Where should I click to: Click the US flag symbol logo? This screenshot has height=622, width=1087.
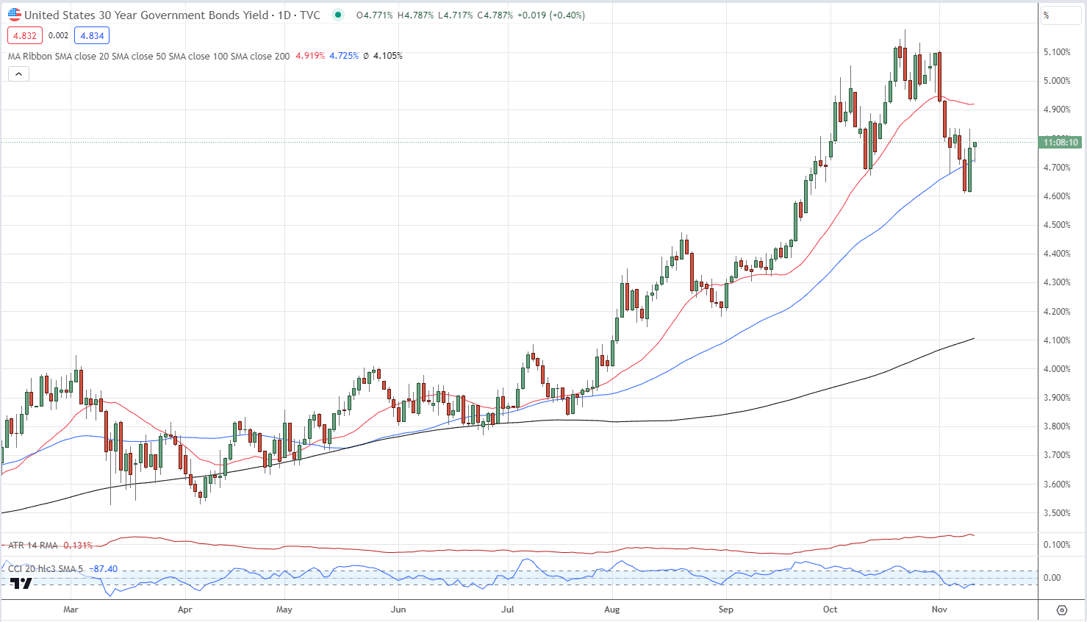(x=15, y=15)
